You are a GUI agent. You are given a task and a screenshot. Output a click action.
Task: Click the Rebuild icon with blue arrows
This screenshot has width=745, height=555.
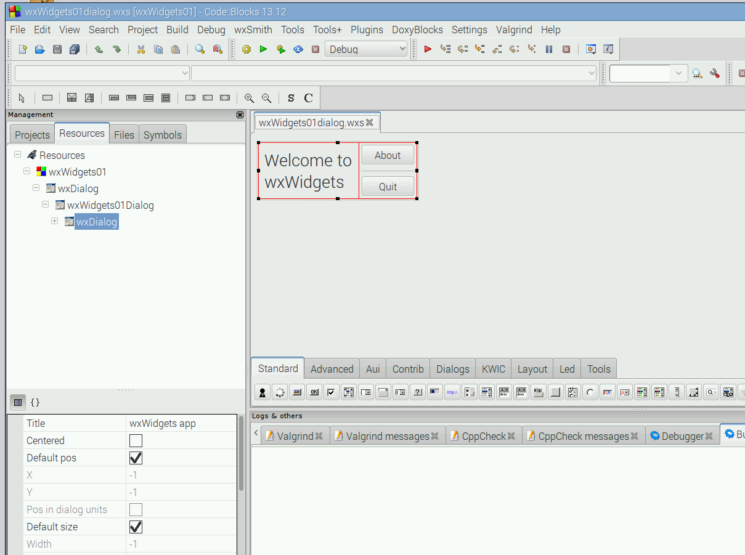pyautogui.click(x=298, y=49)
